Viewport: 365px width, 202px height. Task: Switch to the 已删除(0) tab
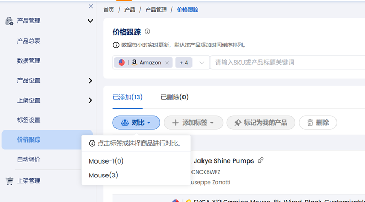pyautogui.click(x=175, y=97)
